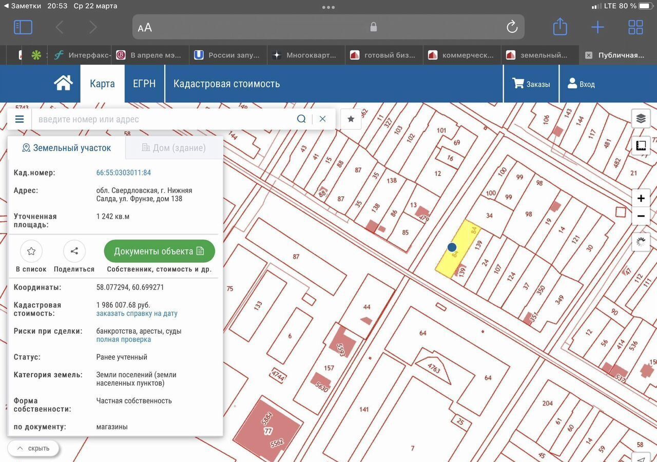Switch to the 'России запу...' tab

(227, 55)
